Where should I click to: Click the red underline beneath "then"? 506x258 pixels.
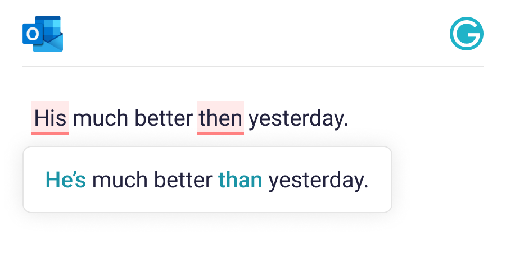[220, 133]
